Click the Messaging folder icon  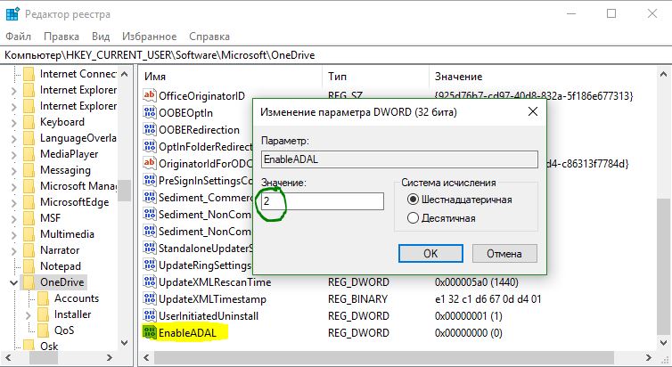tap(29, 170)
